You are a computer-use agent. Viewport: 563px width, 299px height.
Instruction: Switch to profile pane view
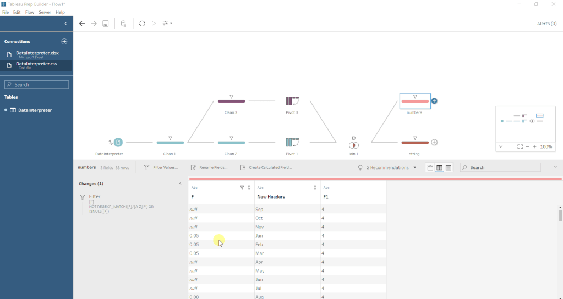[x=430, y=167]
